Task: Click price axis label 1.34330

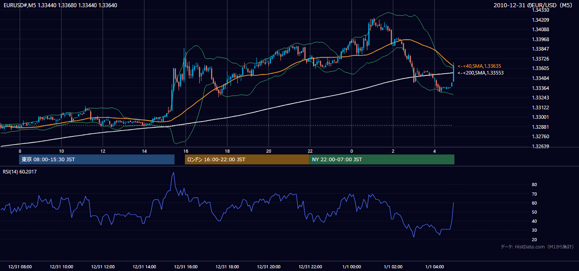Action: [540, 10]
